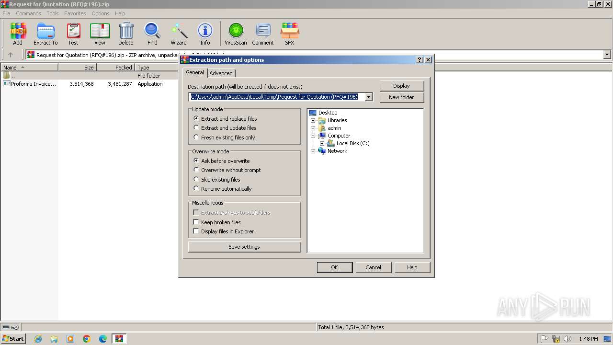Collapse the Computer tree node
This screenshot has height=345, width=613.
pos(313,136)
